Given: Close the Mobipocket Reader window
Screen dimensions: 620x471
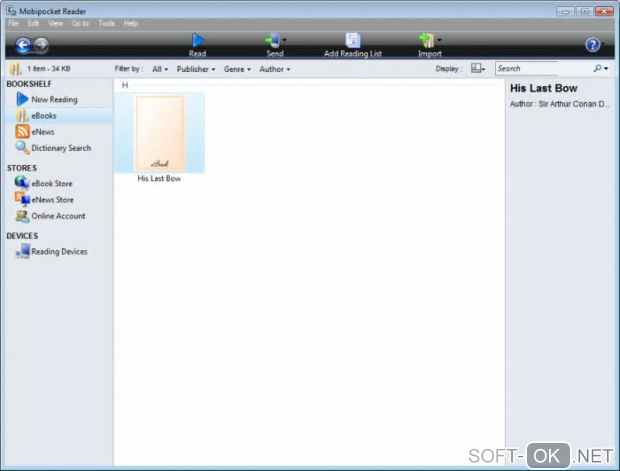Looking at the screenshot, I should pos(605,11).
